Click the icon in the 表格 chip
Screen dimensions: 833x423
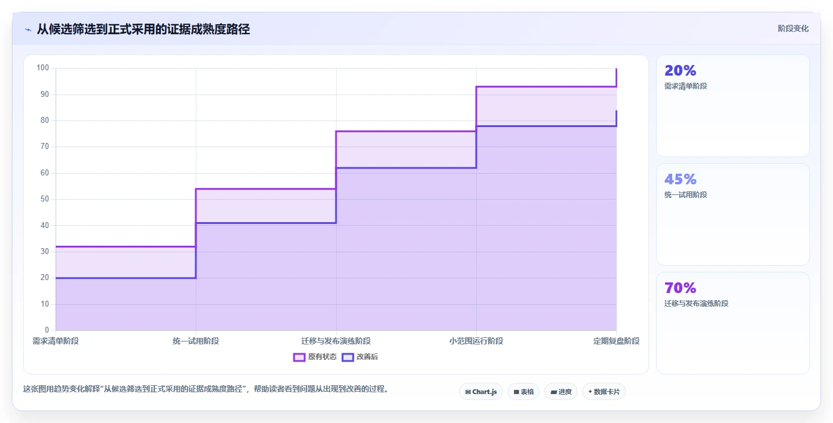pyautogui.click(x=516, y=392)
